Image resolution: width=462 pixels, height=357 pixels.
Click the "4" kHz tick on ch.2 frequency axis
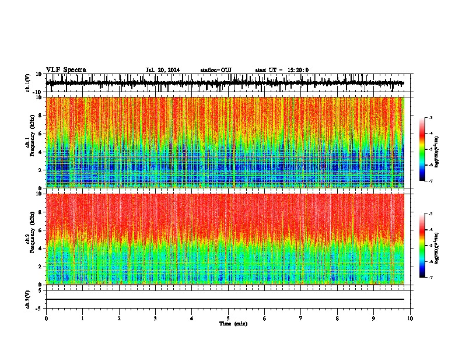click(x=40, y=249)
